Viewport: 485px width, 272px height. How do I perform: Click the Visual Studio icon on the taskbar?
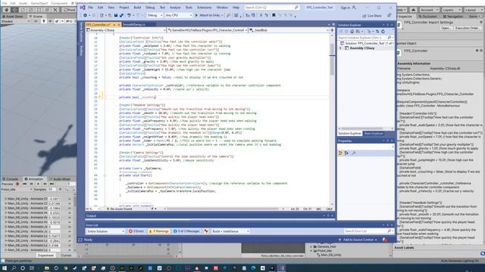click(281, 268)
